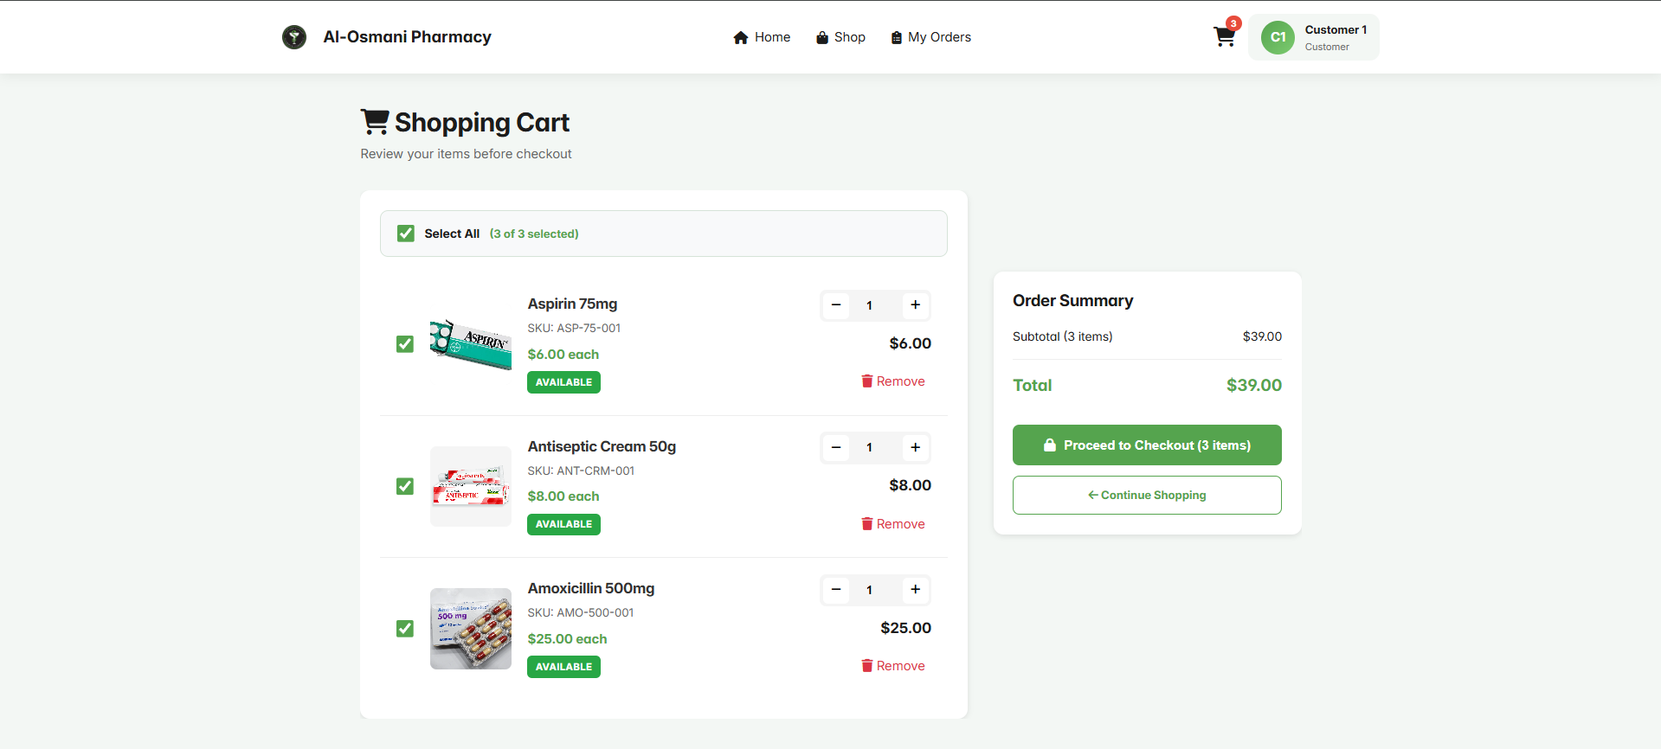Screen dimensions: 1661x749
Task: Click Continue Shopping button
Action: click(1147, 496)
